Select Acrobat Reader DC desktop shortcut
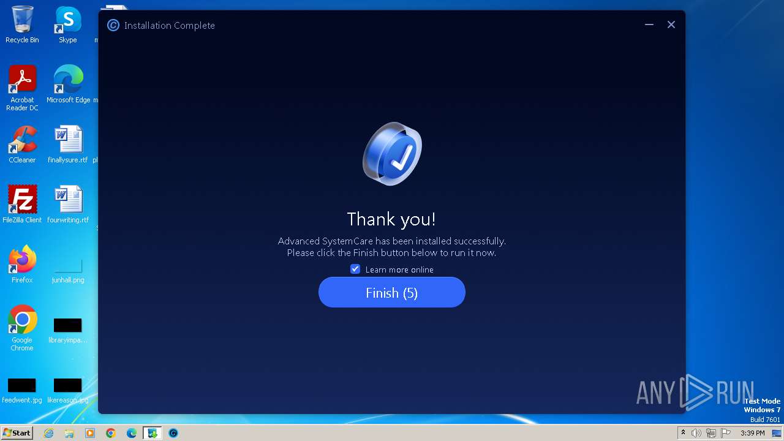Screen dimensions: 784x441 point(22,88)
